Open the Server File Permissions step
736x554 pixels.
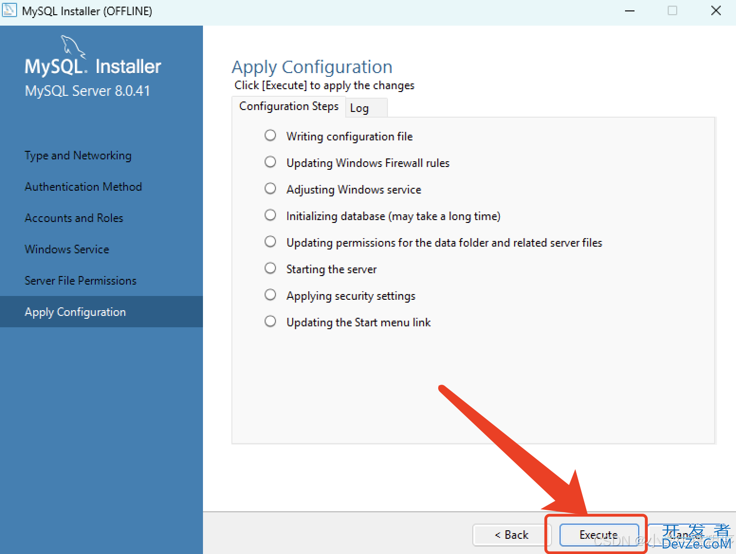(x=81, y=281)
